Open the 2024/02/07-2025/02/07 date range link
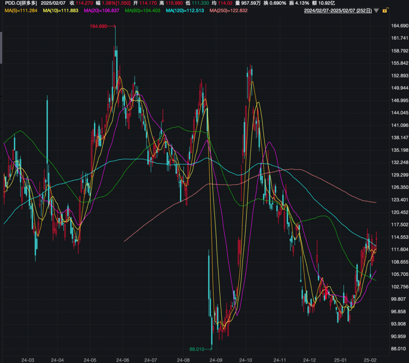 click(338, 11)
